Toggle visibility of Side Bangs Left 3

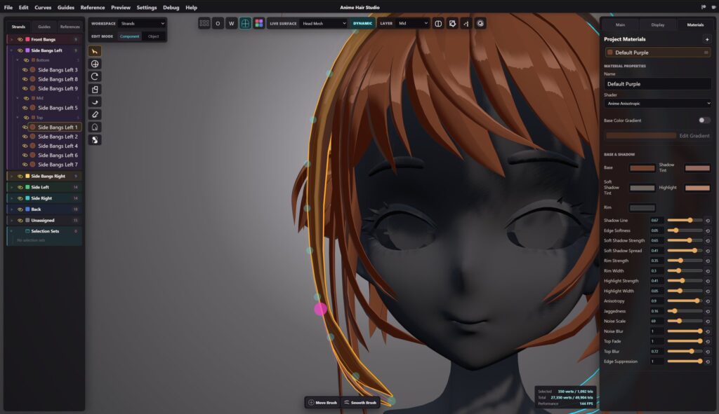coord(25,70)
